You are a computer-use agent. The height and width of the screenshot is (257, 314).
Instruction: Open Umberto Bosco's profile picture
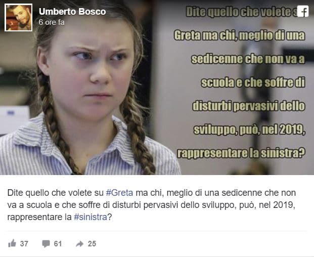[x=18, y=18]
